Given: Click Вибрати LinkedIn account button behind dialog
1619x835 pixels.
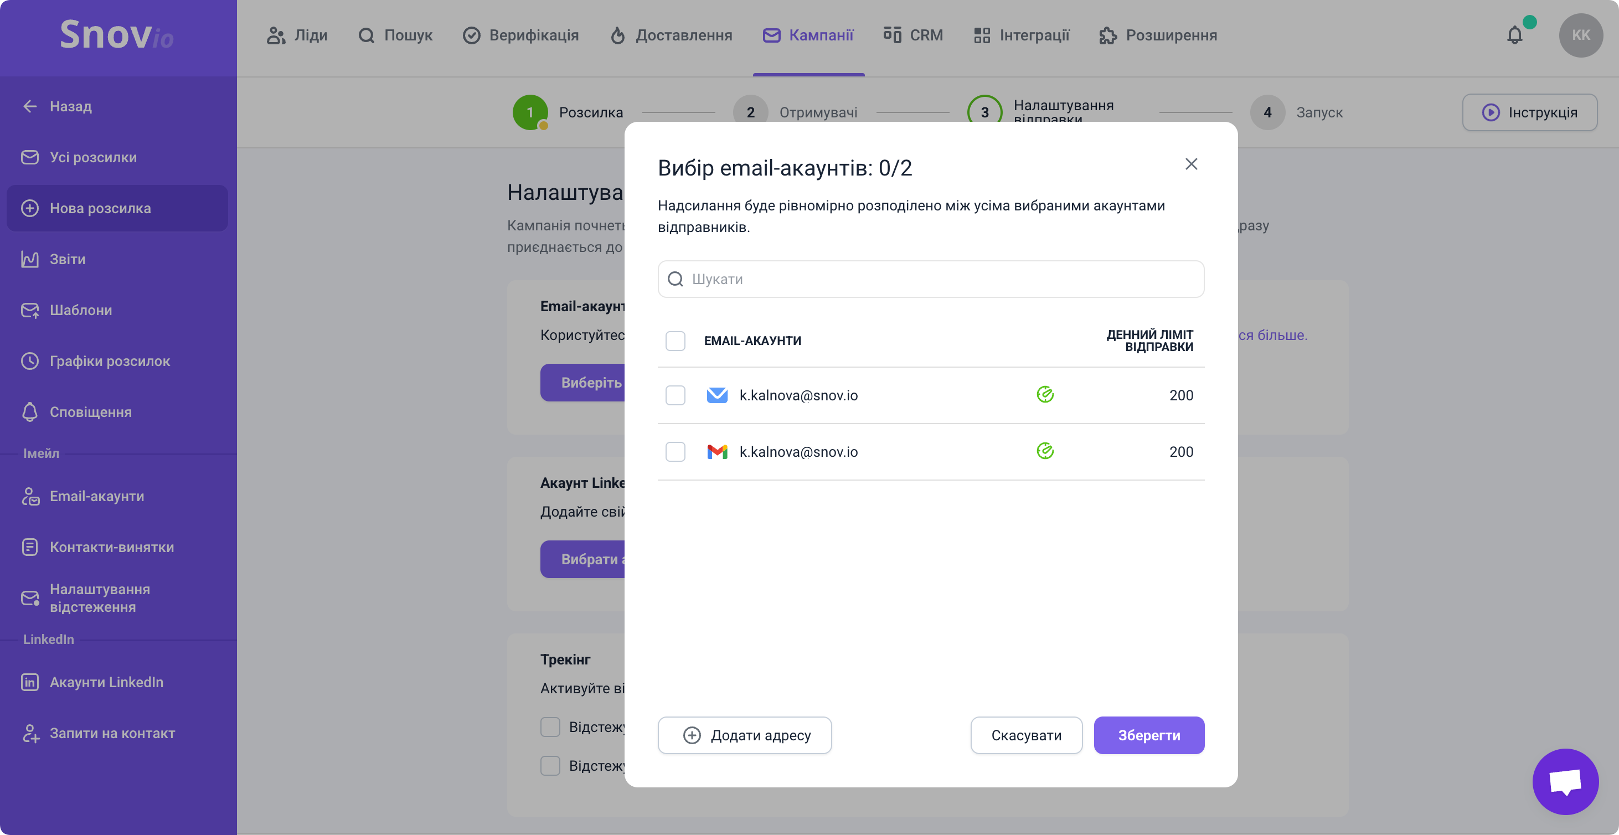Looking at the screenshot, I should [582, 559].
